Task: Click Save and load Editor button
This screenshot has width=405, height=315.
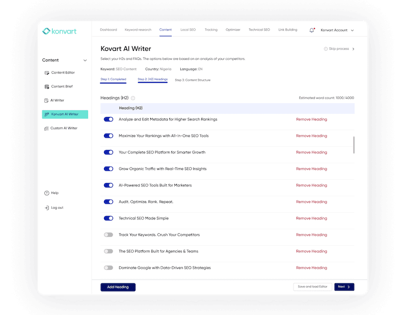Action: pos(312,287)
